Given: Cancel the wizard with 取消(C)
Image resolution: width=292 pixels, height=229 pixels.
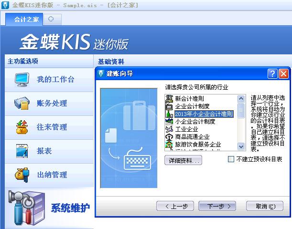Looking at the screenshot, I should (265, 206).
